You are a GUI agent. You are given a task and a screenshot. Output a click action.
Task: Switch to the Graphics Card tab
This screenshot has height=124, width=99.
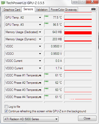pyautogui.click(x=12, y=10)
